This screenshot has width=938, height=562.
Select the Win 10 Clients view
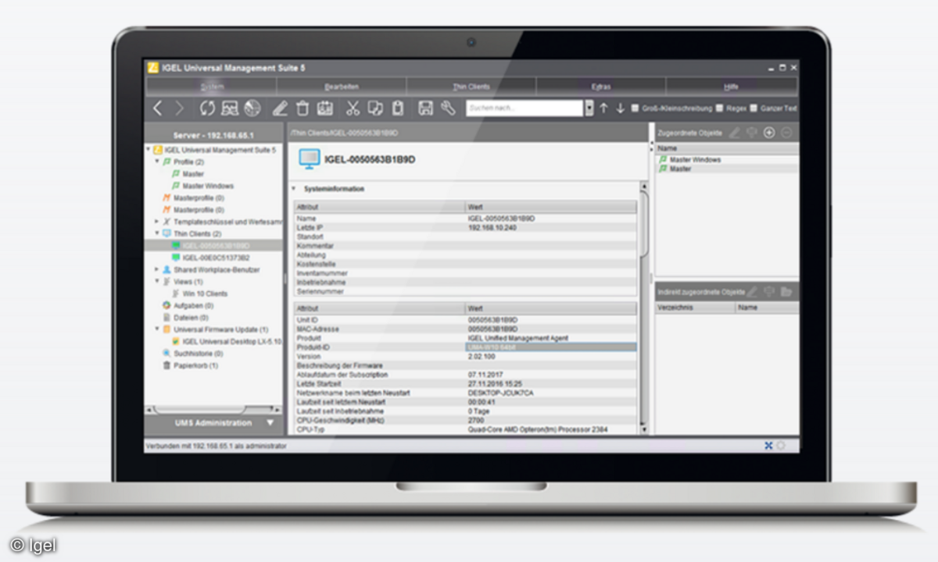pos(205,293)
